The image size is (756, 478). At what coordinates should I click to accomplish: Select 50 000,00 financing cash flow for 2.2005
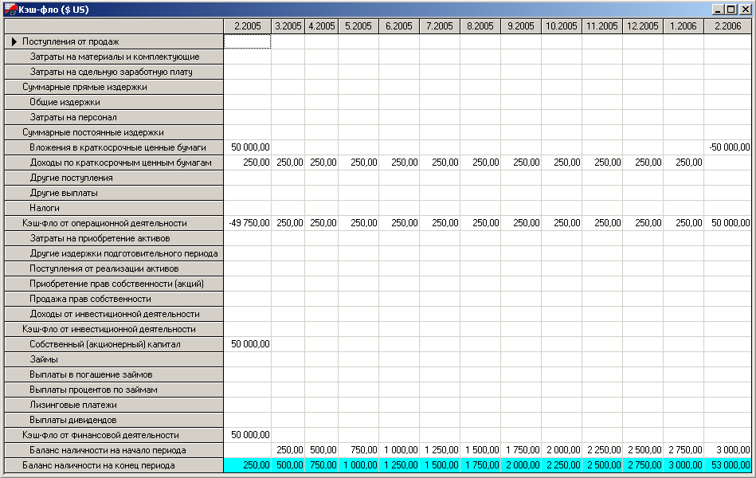tap(247, 435)
